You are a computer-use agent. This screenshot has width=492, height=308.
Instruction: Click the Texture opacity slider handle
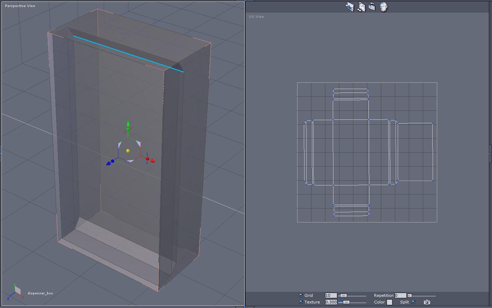click(x=346, y=302)
